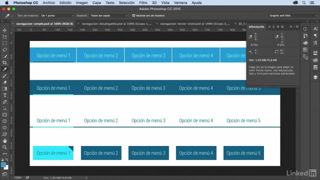Select the Rounded Rectangle tool
This screenshot has width=320, height=180.
[x=4, y=121]
